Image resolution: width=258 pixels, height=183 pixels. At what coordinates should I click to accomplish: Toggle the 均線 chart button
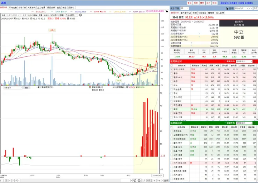(x=3, y=15)
